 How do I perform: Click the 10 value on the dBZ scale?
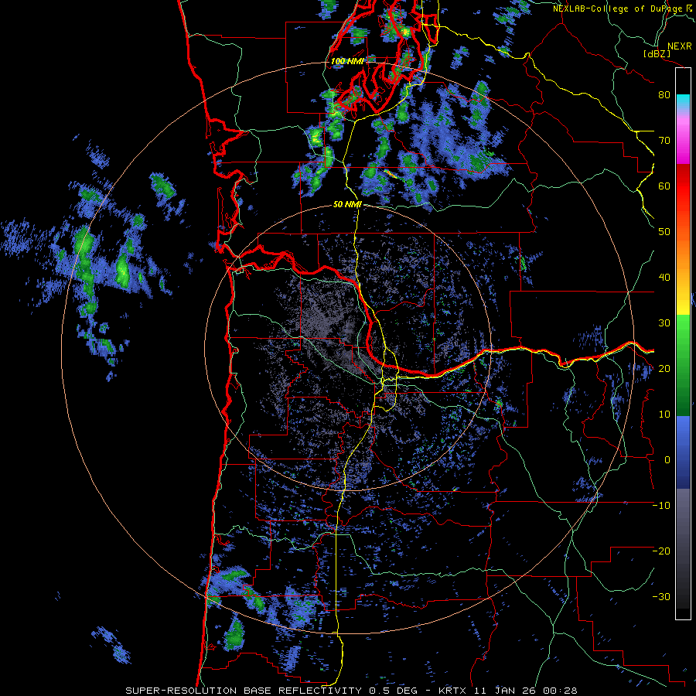pyautogui.click(x=664, y=415)
